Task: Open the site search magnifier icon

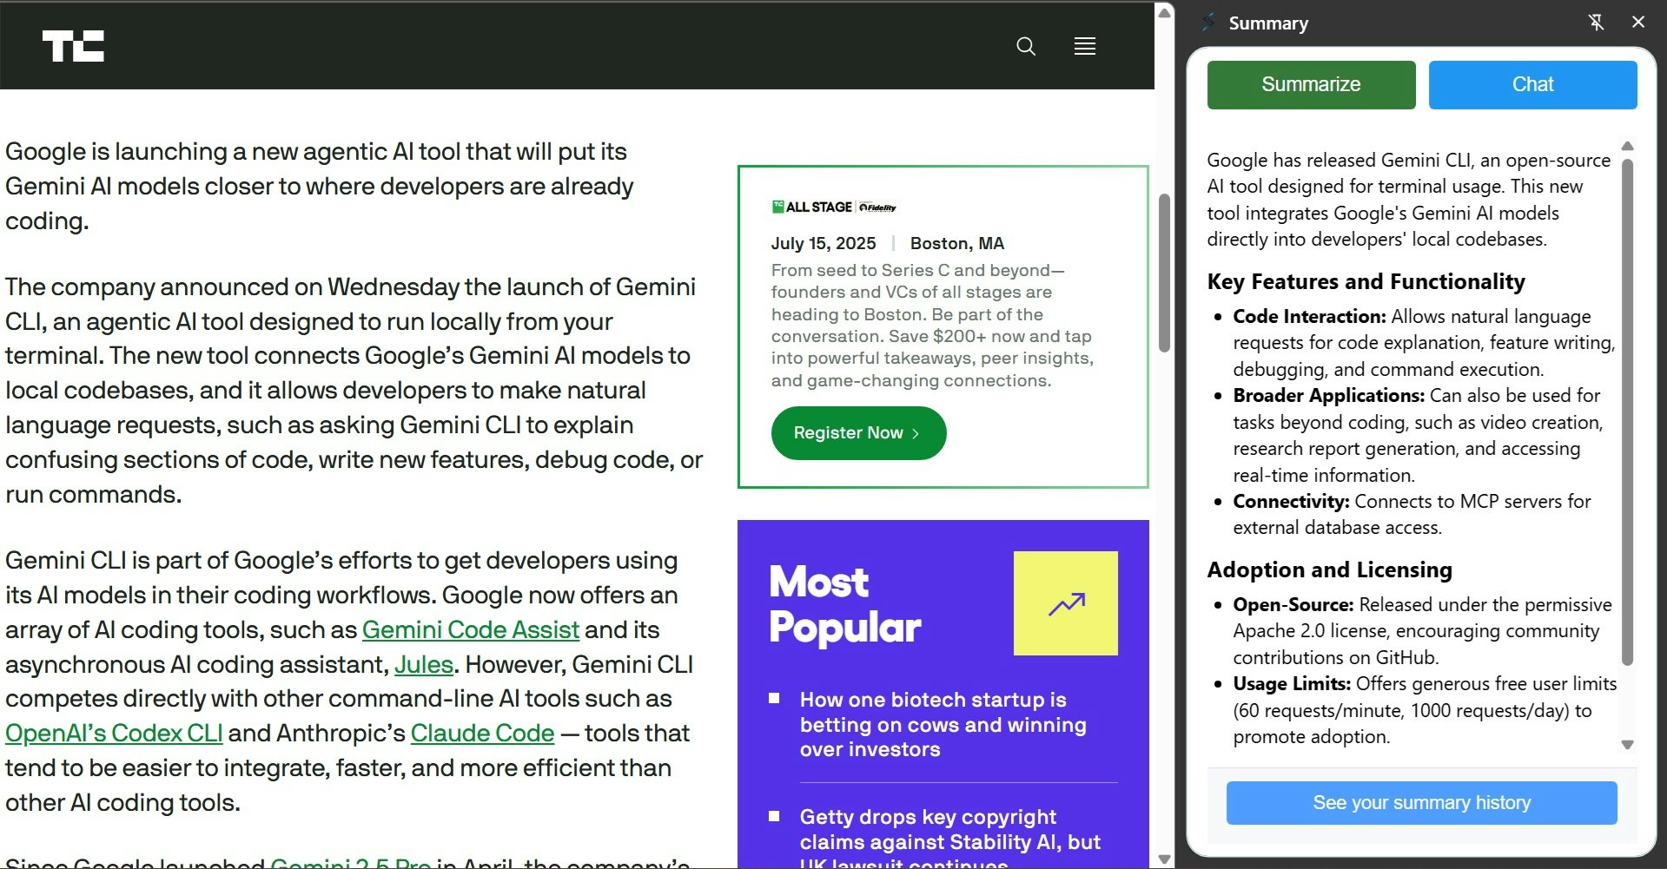Action: [x=1026, y=46]
